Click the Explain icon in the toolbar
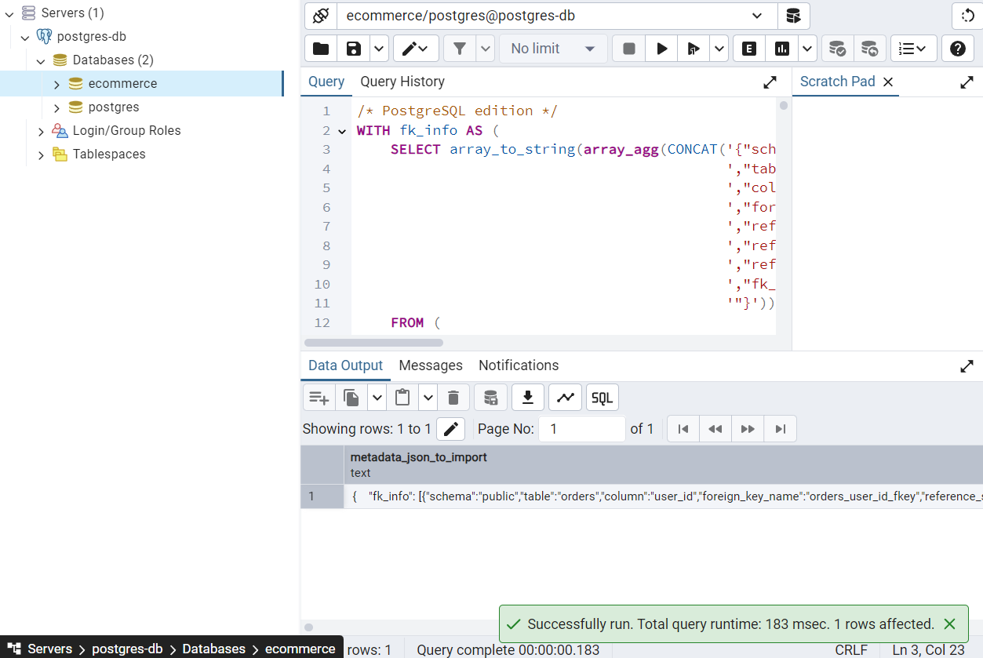983x658 pixels. 748,48
